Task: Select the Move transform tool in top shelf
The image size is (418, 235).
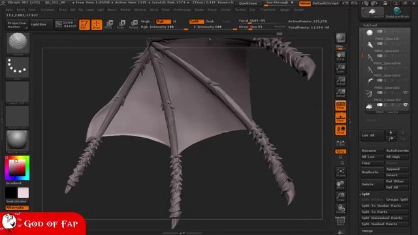Action: coord(108,24)
